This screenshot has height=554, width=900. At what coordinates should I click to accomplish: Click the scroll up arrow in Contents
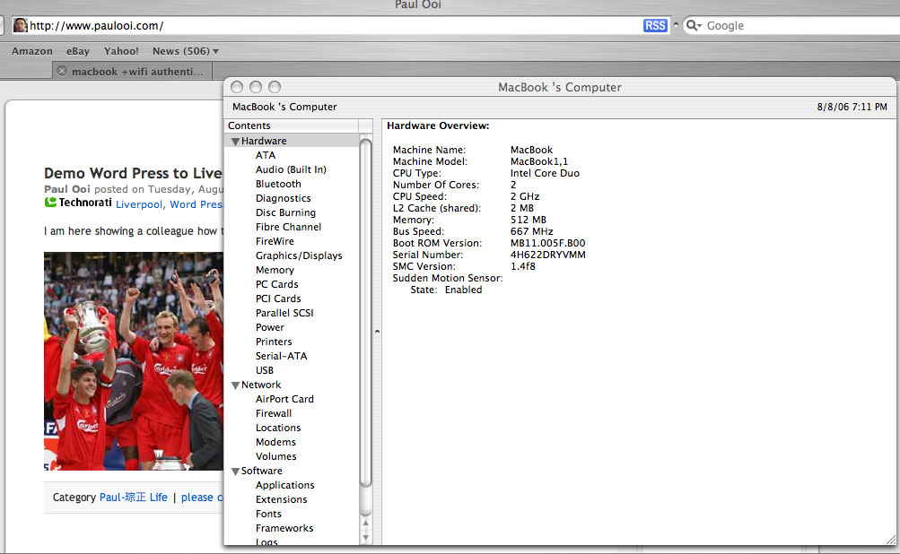(x=365, y=523)
